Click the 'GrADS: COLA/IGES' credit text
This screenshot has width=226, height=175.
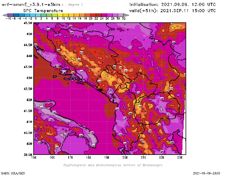pos(13,173)
